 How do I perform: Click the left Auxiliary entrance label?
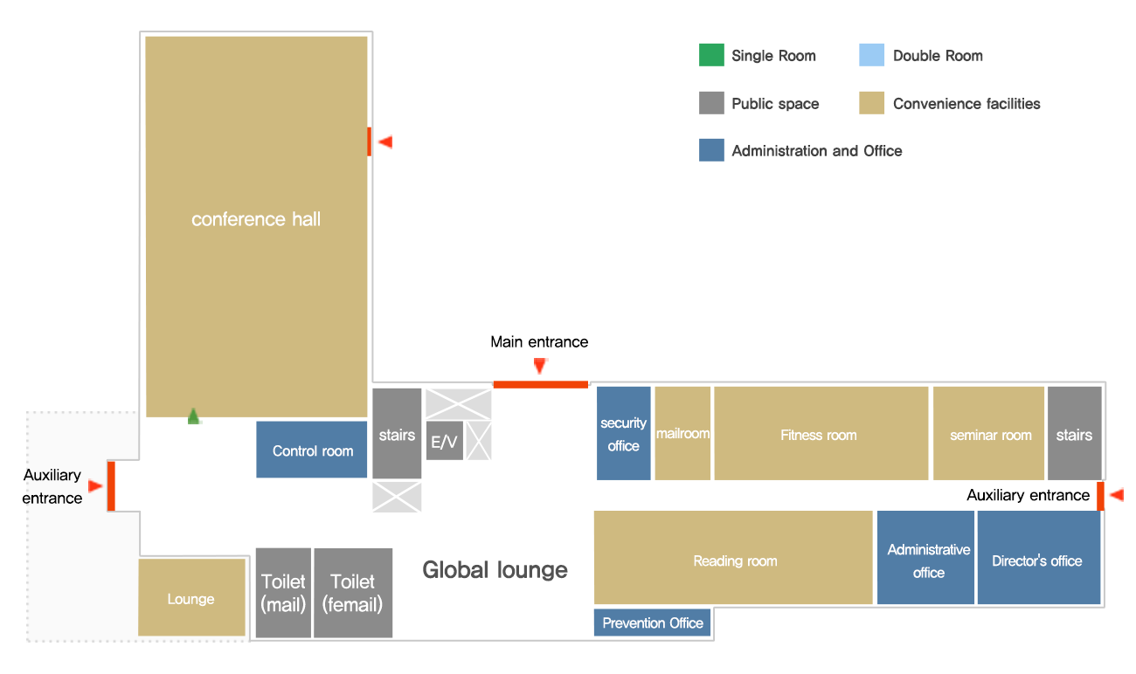tap(52, 486)
